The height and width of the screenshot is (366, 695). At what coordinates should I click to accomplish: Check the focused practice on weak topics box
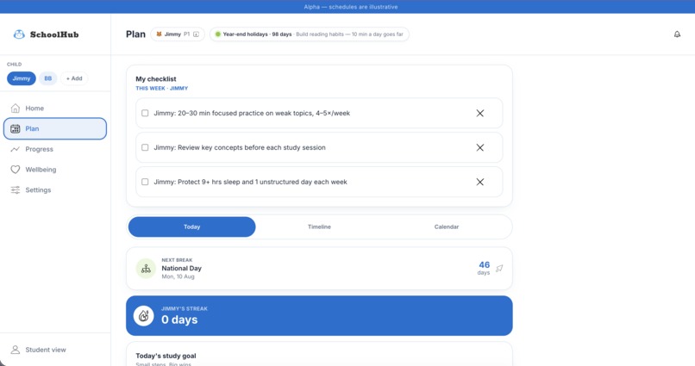[x=145, y=114]
